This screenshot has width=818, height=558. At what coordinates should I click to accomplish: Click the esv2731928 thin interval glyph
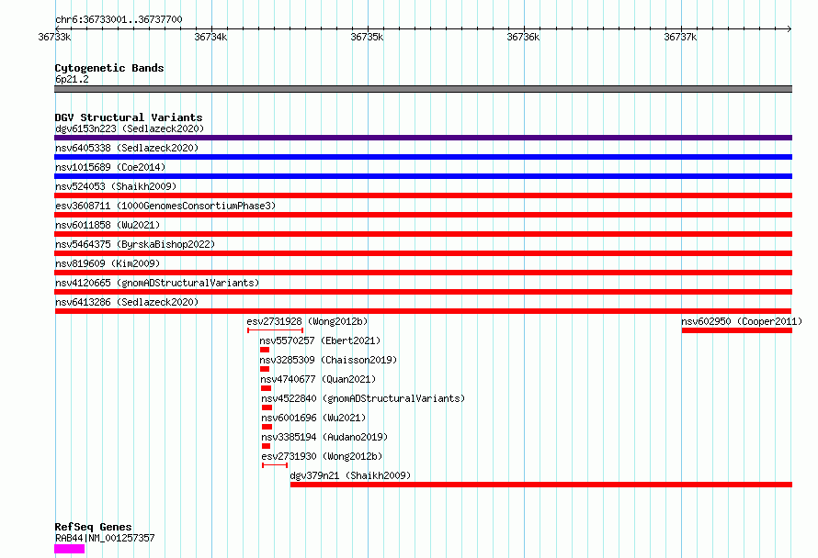(x=275, y=330)
